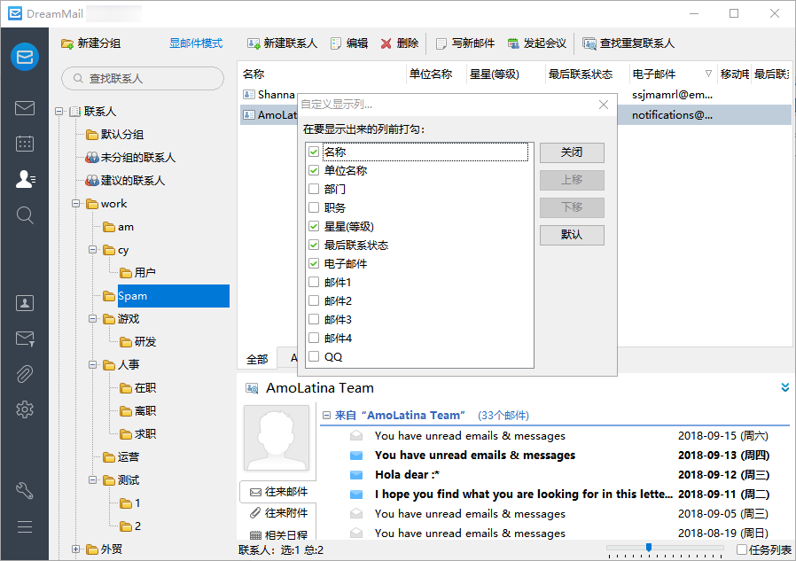Viewport: 796px width, 561px height.
Task: Click unread envelope icon for Hola dear
Action: click(x=356, y=475)
